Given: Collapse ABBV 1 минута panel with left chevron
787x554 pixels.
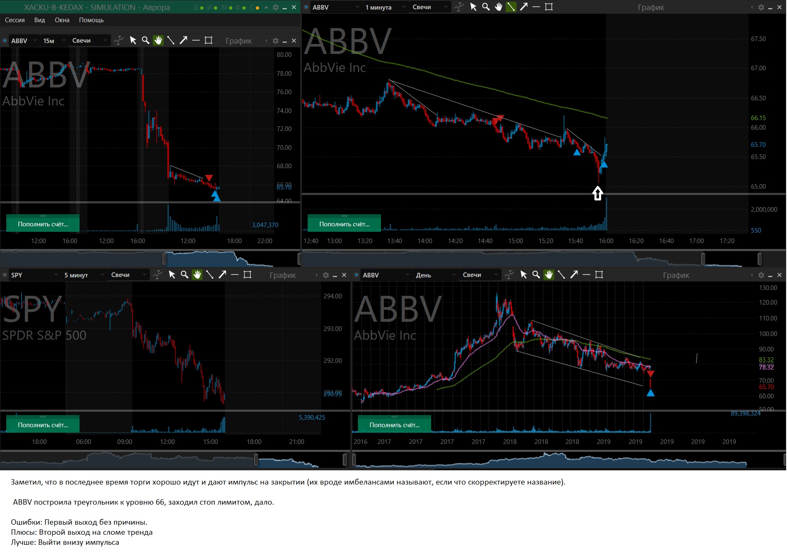Looking at the screenshot, I should pos(752,7).
